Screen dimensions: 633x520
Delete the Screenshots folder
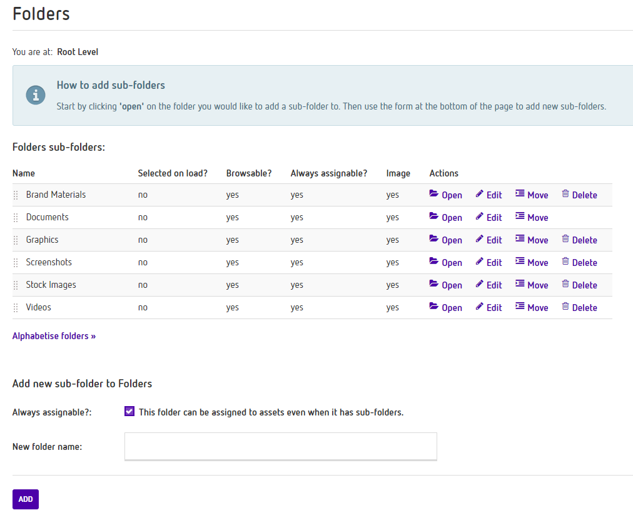coord(579,263)
